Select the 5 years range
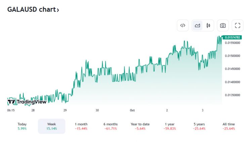The height and width of the screenshot is (142, 252). (x=199, y=126)
